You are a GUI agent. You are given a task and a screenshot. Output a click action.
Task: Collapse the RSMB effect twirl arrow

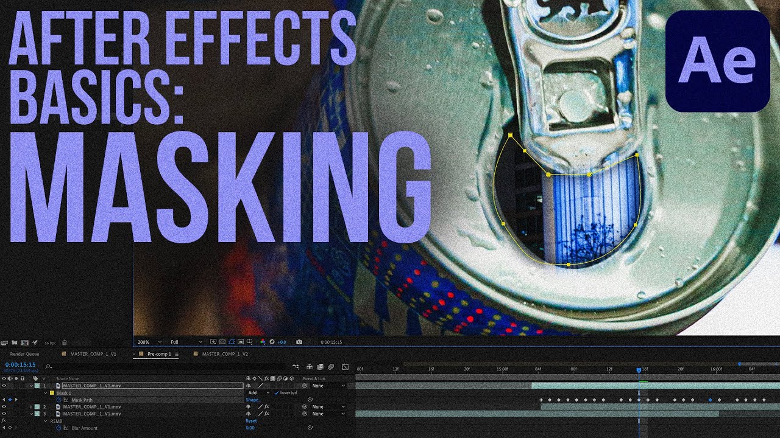[45, 421]
